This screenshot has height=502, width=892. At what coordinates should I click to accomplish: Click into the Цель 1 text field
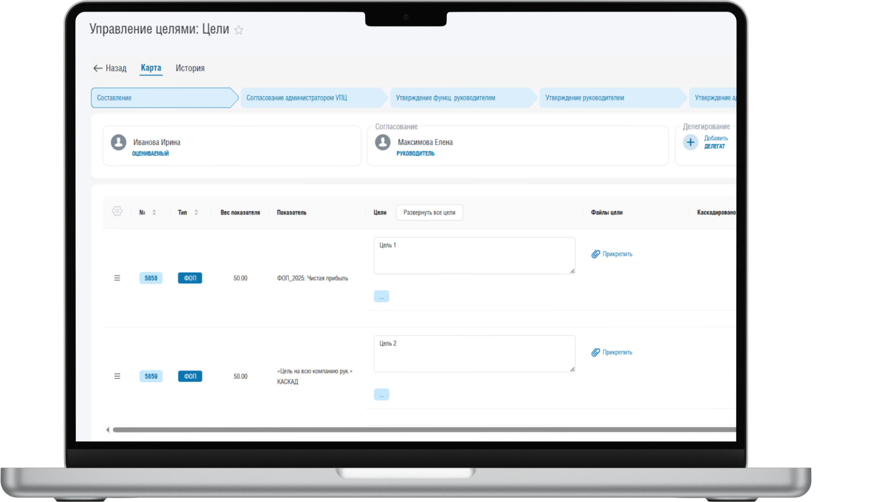[474, 256]
